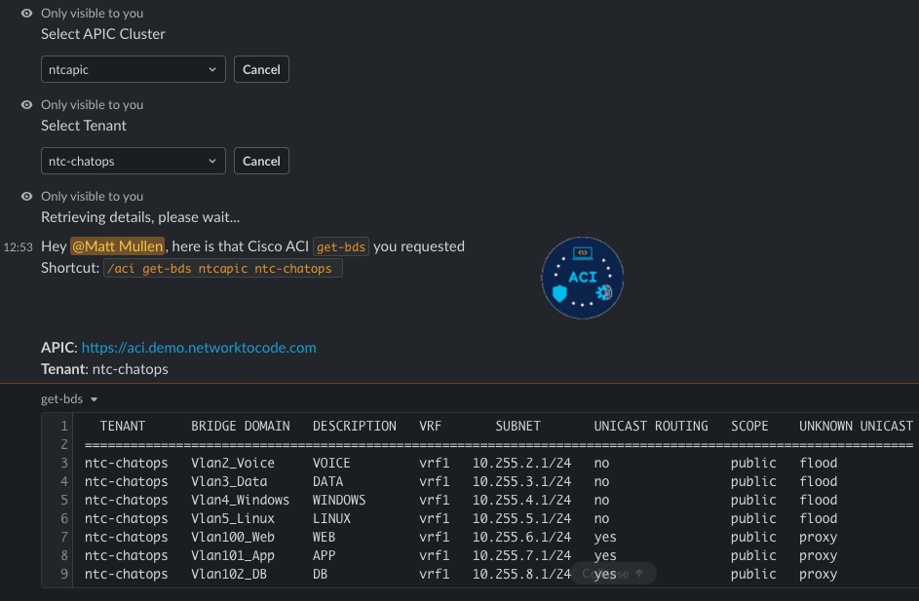Click the BRIDGE DOMAIN column header
Image resolution: width=919 pixels, height=601 pixels.
pyautogui.click(x=241, y=426)
